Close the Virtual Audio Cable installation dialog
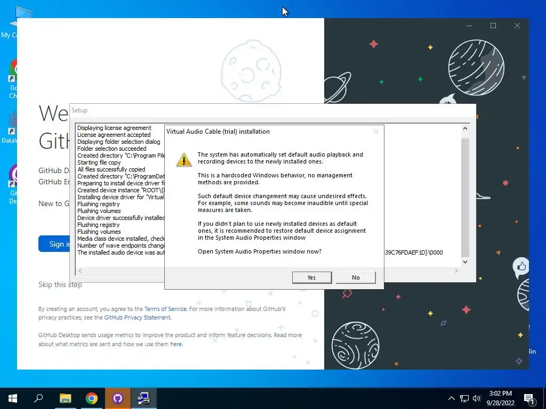Image resolution: width=546 pixels, height=409 pixels. pos(376,132)
